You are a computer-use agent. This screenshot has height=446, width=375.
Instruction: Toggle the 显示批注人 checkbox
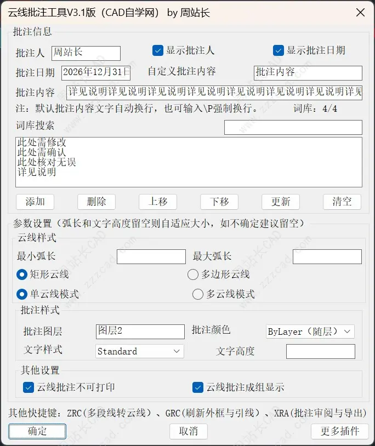(x=158, y=50)
